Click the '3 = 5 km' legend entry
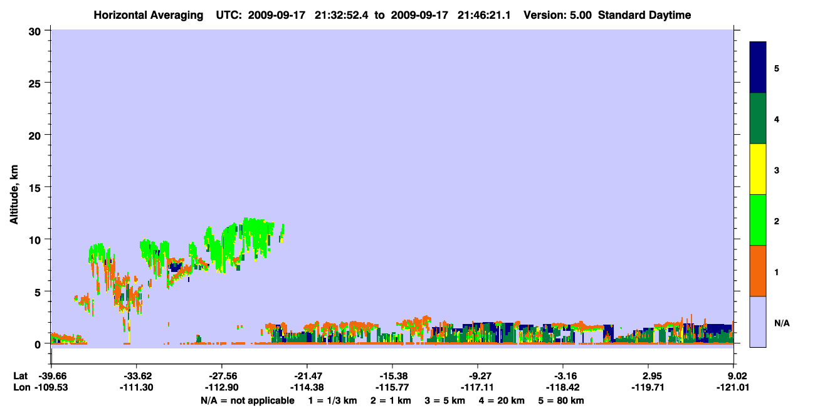 click(445, 400)
